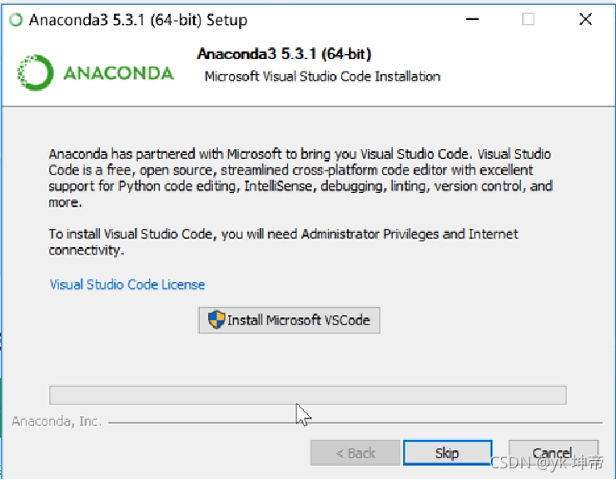This screenshot has width=616, height=480.
Task: Install Microsoft VSCode
Action: (x=289, y=320)
